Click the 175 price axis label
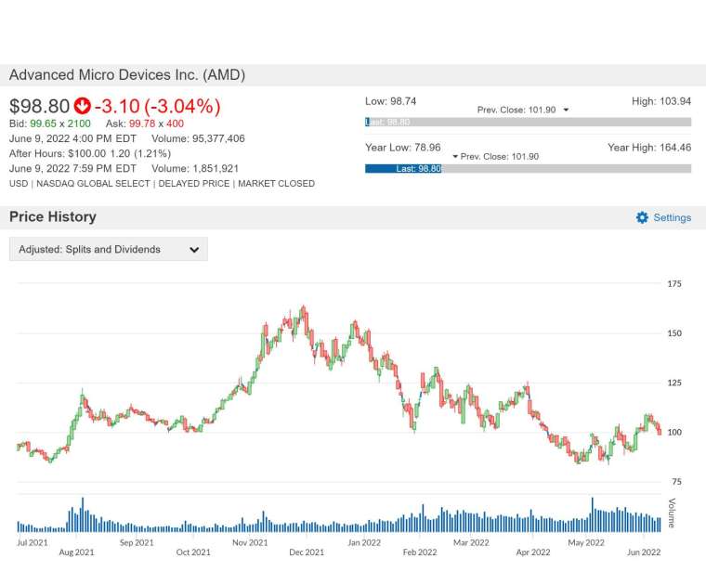The image size is (706, 572). [674, 284]
